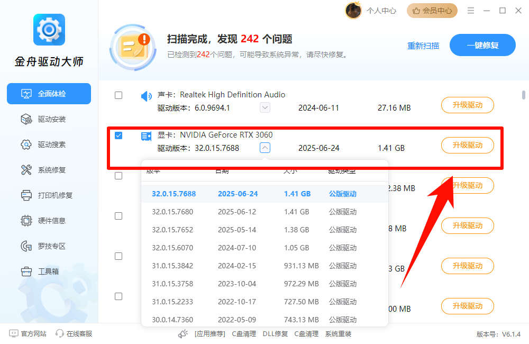Viewport: 529px width, 344px height.
Task: Check the Realtek sound card checkbox
Action: click(x=118, y=95)
